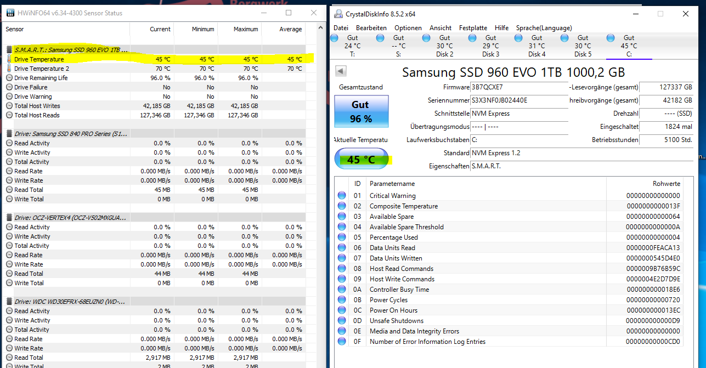
Task: Click the Seriennummer field
Action: [x=519, y=100]
